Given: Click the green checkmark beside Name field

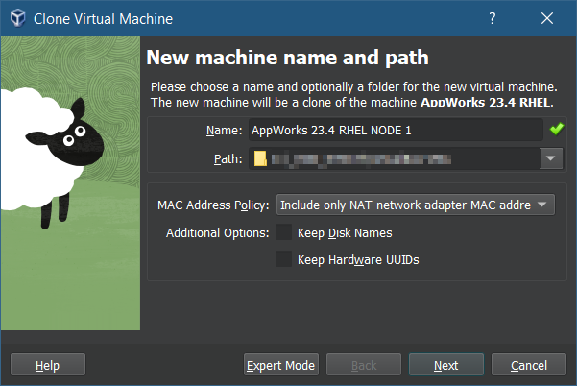Looking at the screenshot, I should point(555,130).
